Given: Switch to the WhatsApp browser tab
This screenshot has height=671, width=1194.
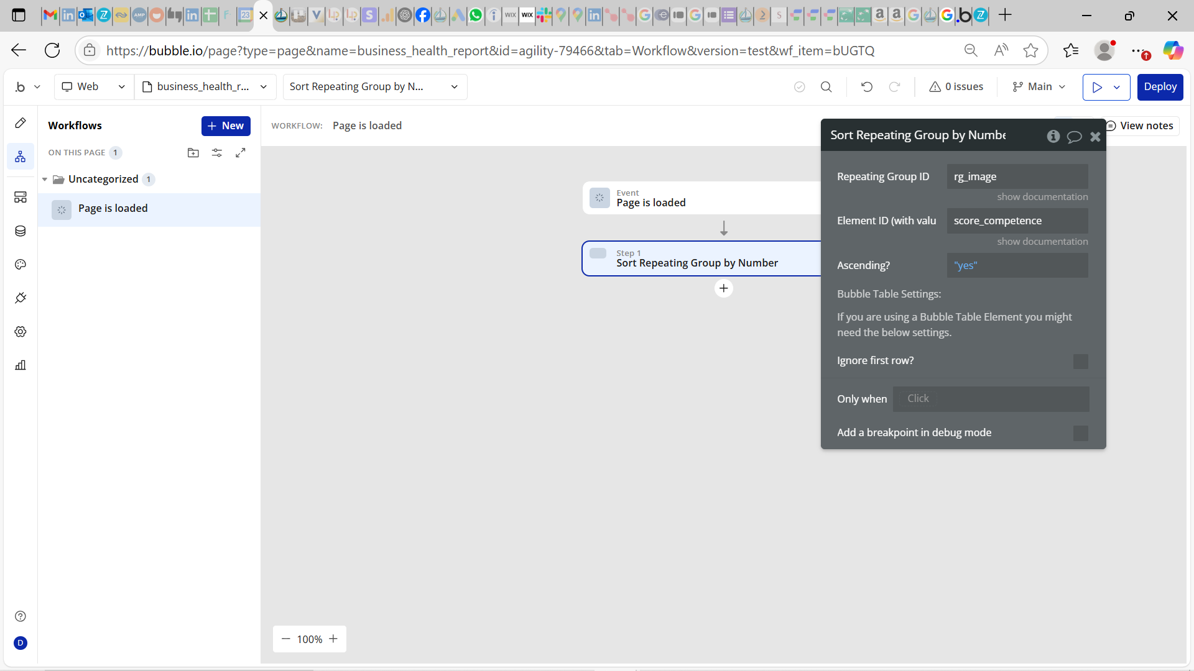Looking at the screenshot, I should pos(476,16).
